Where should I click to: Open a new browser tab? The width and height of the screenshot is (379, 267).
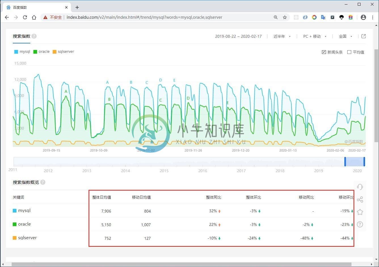77,7
